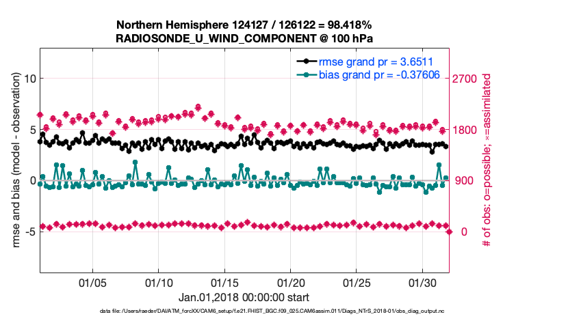Click the 'Jan.01,2018 00:00:00 start' x-axis label

point(243,297)
